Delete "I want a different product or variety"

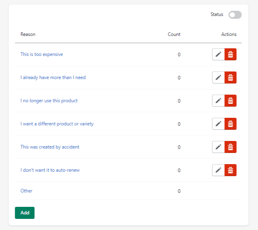pos(230,124)
